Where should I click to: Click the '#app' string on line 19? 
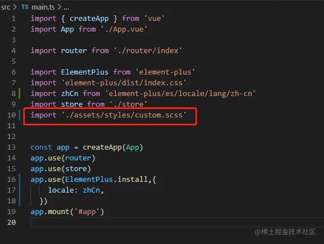click(x=87, y=212)
